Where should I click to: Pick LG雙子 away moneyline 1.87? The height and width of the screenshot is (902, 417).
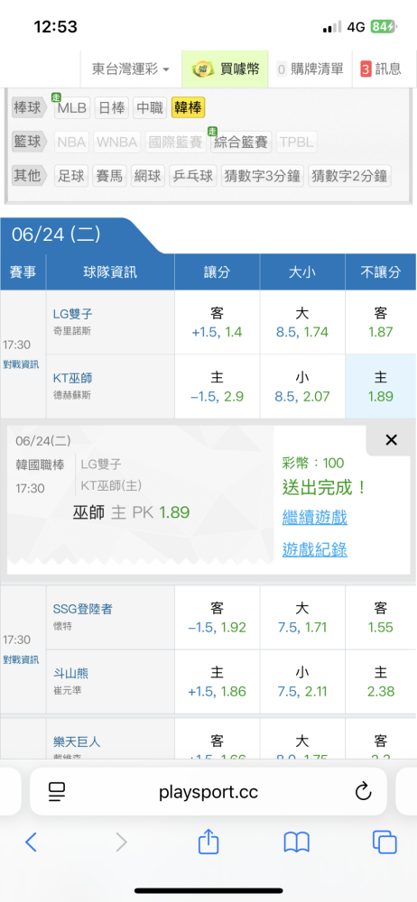(x=381, y=322)
